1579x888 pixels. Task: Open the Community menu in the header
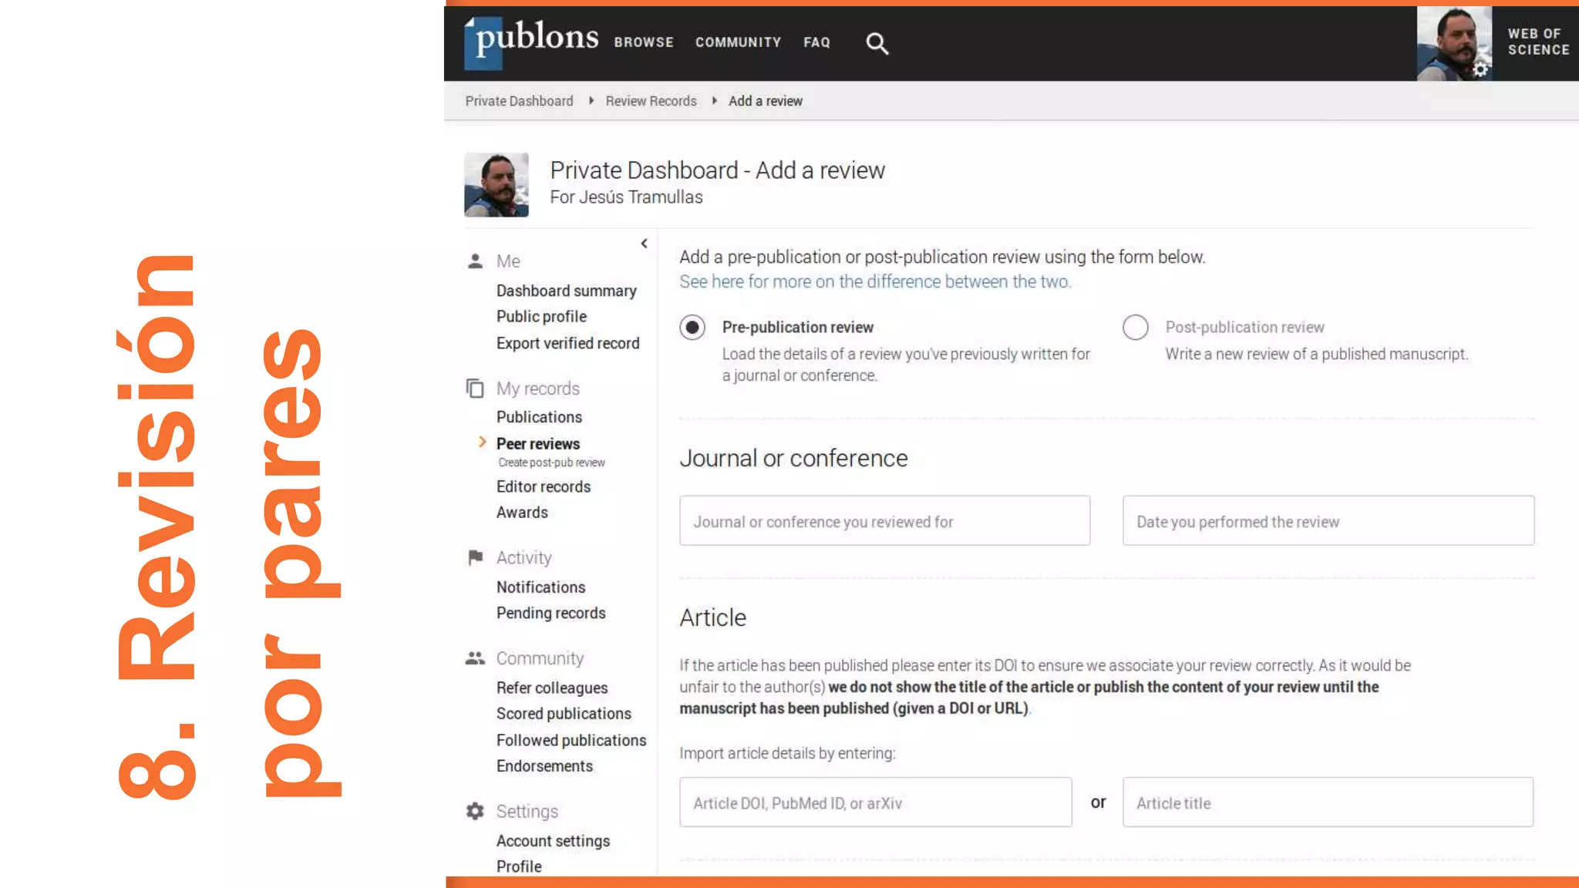coord(738,42)
